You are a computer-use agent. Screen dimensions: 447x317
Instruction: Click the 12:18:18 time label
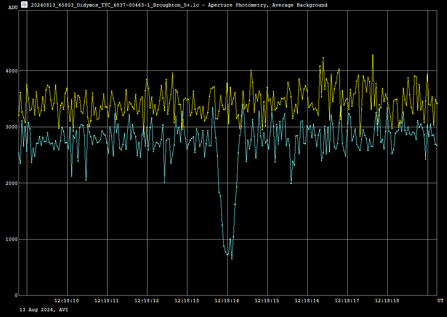[x=387, y=301]
